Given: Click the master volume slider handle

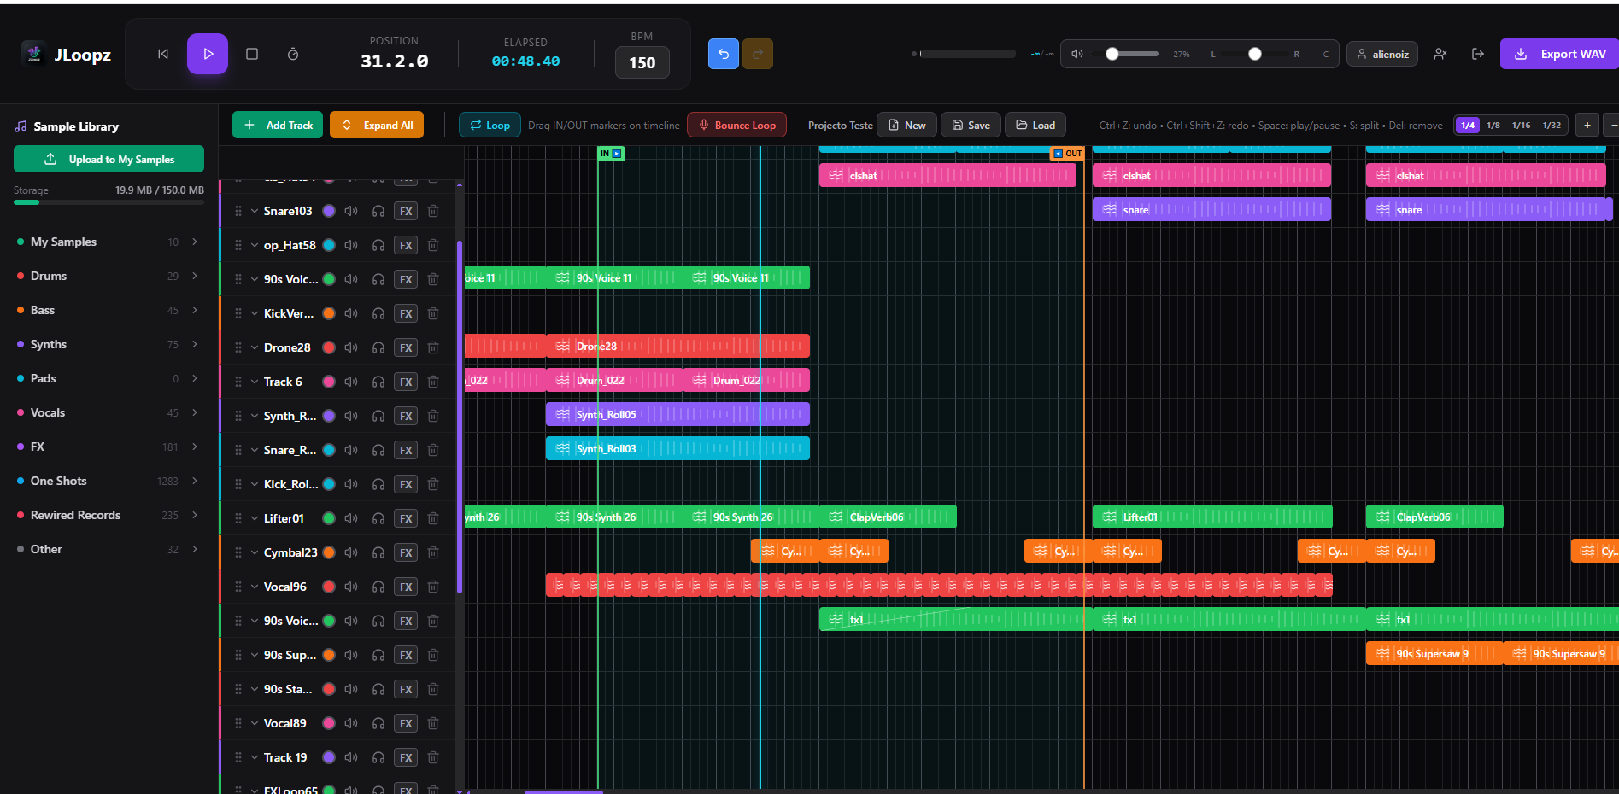Looking at the screenshot, I should pyautogui.click(x=1112, y=54).
